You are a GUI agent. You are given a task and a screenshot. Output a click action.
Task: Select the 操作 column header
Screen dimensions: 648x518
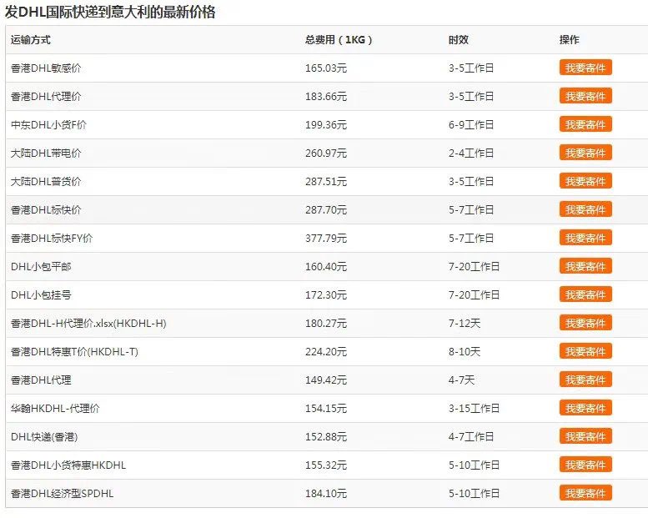pos(569,40)
